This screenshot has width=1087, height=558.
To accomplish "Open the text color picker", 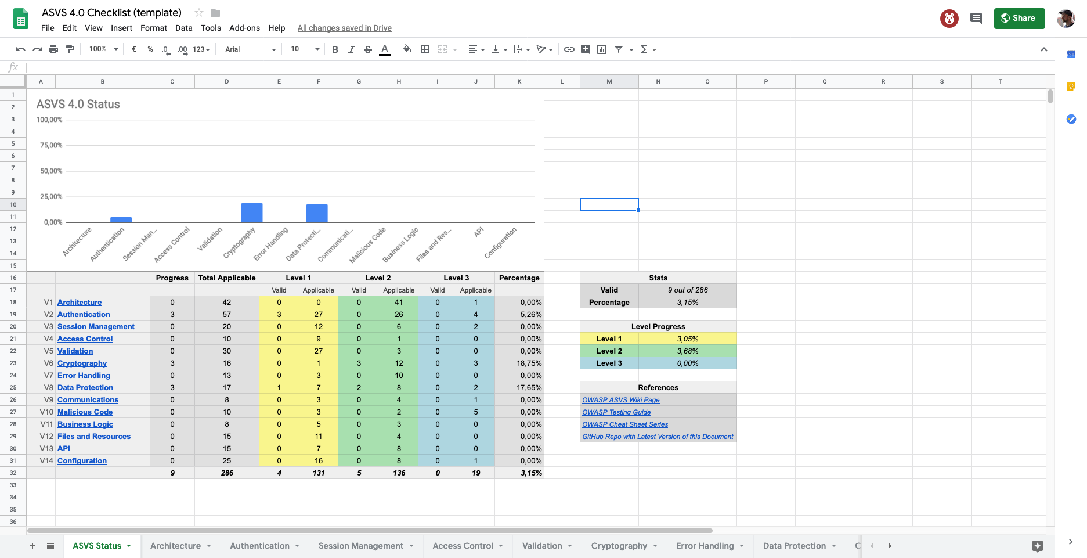I will click(x=384, y=49).
